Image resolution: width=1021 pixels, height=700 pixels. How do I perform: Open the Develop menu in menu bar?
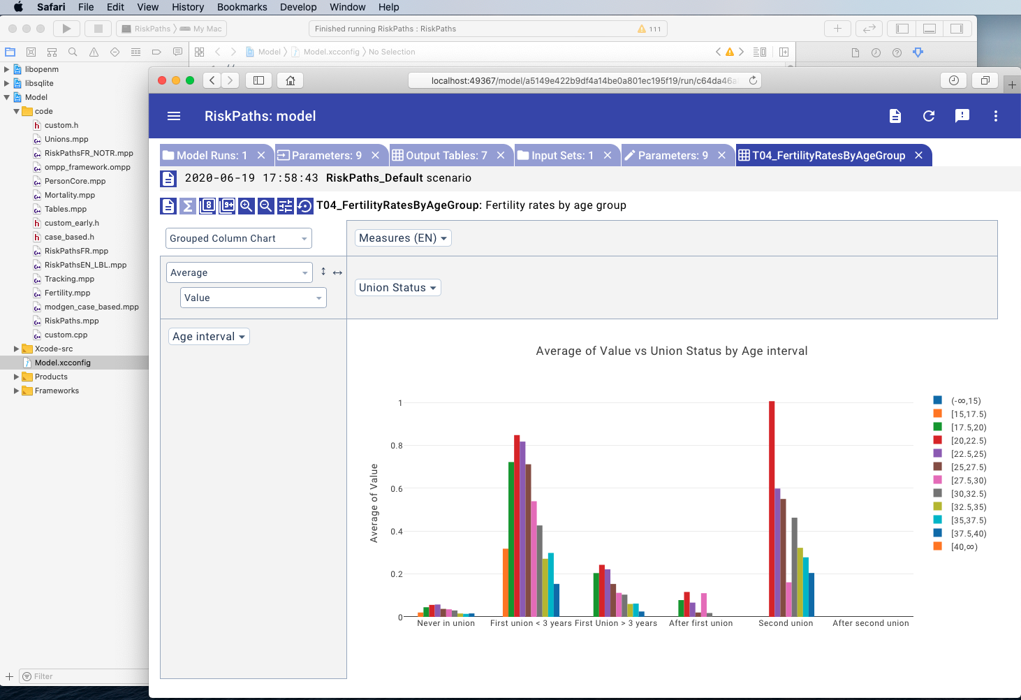pyautogui.click(x=298, y=7)
